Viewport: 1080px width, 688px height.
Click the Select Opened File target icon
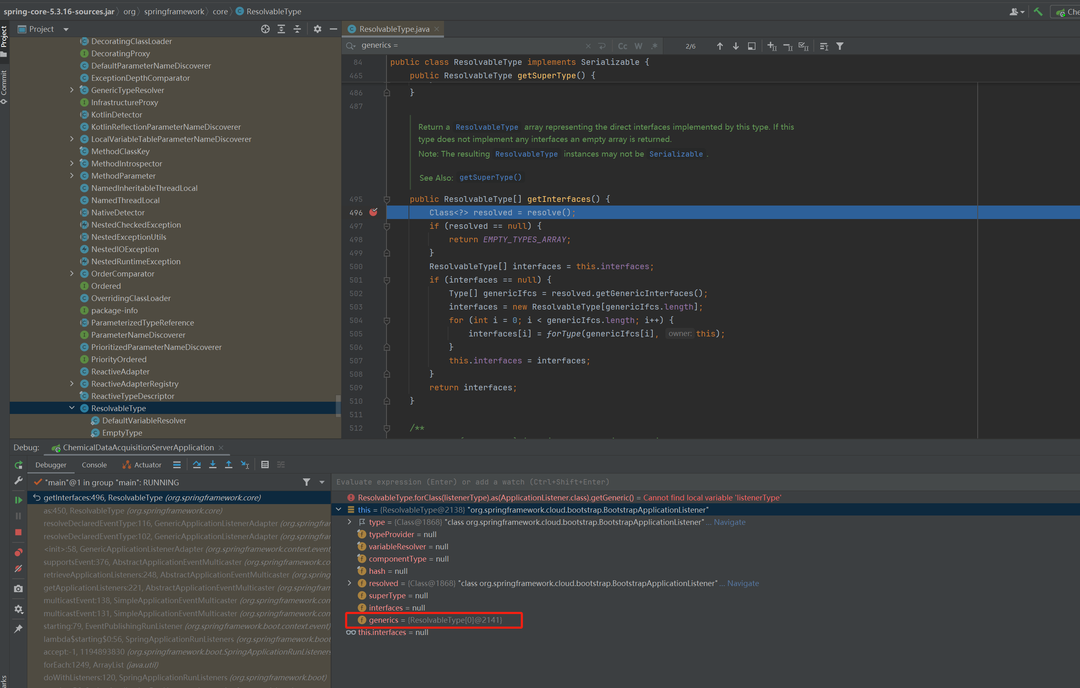tap(265, 29)
